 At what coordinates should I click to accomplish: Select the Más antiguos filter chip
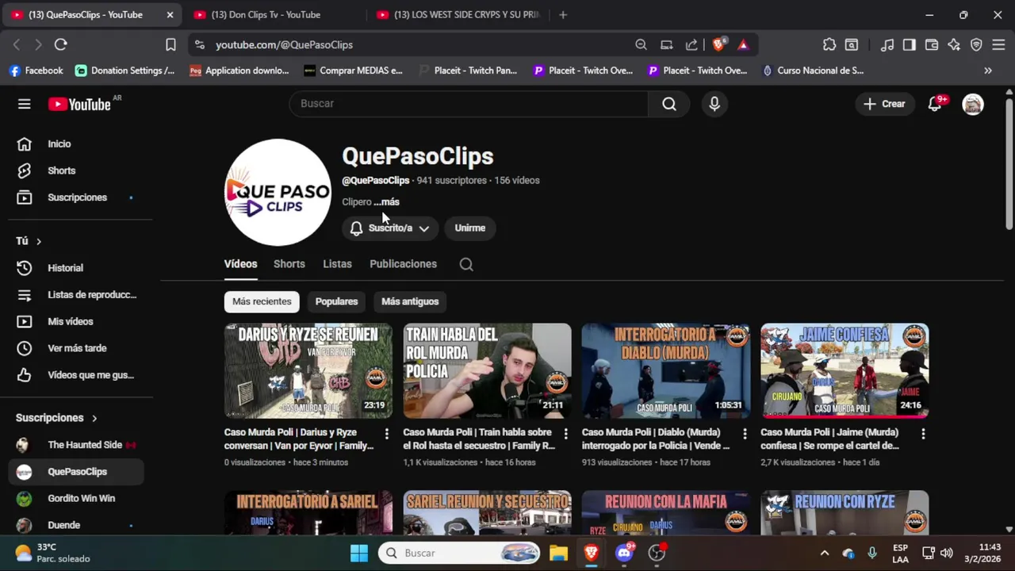410,301
